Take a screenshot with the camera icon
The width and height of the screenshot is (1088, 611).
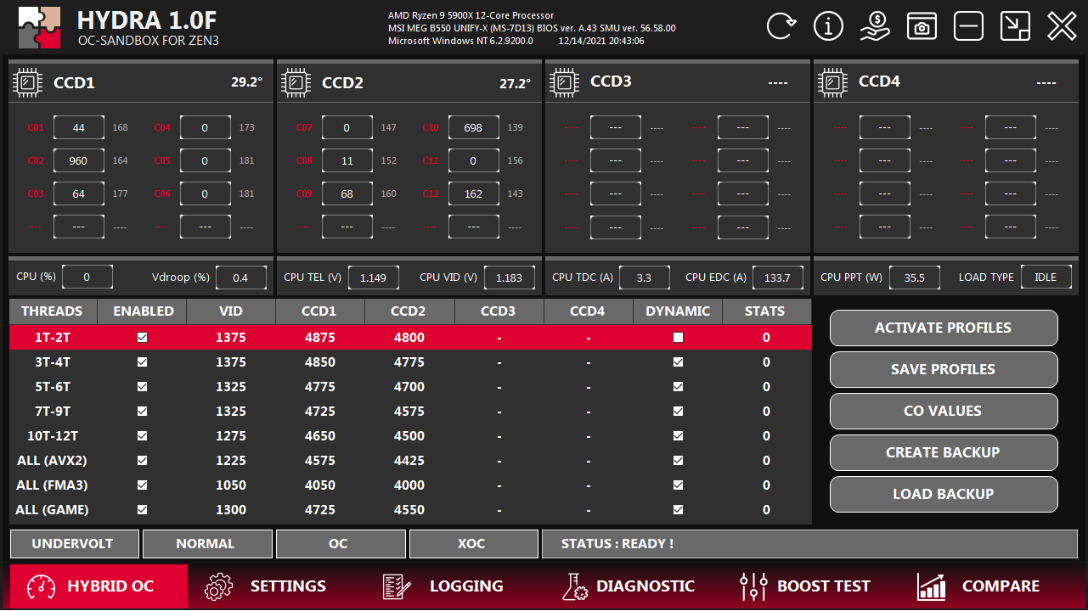[x=922, y=26]
